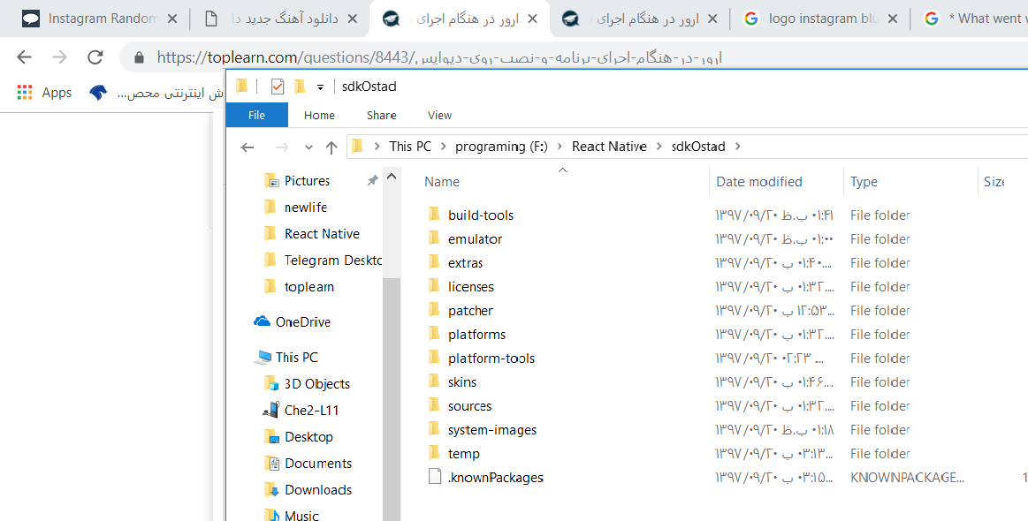Select Downloads in the navigation pane
This screenshot has height=521, width=1028.
pos(317,490)
